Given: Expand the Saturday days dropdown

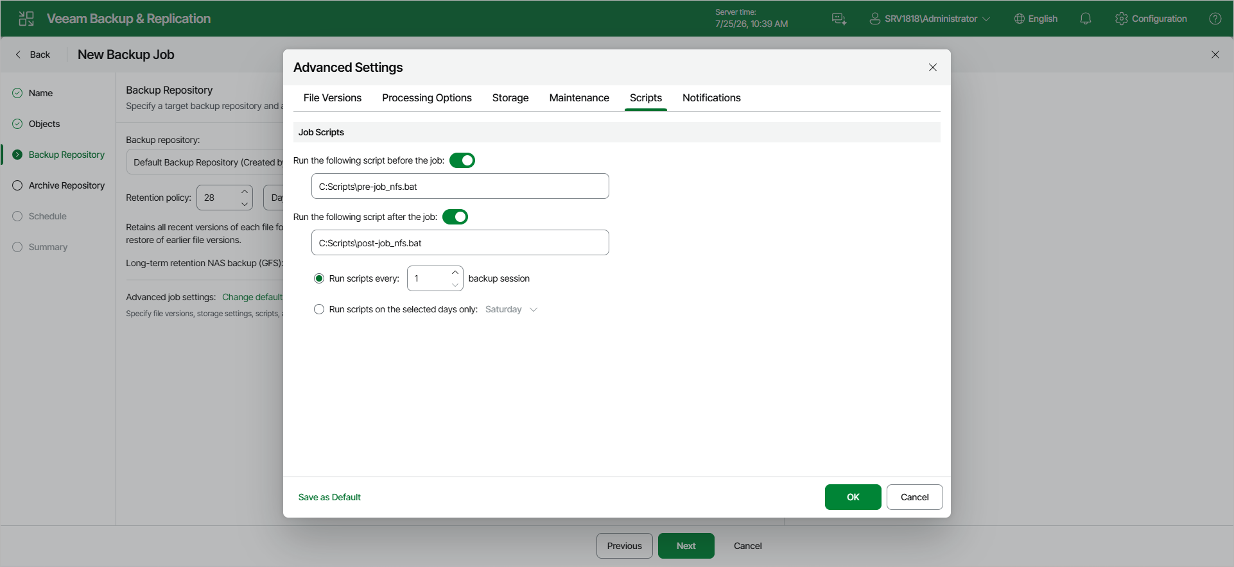Looking at the screenshot, I should (512, 309).
